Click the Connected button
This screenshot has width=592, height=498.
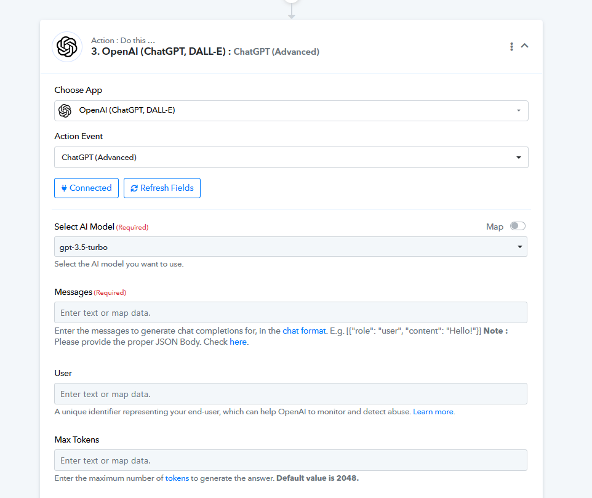point(86,188)
